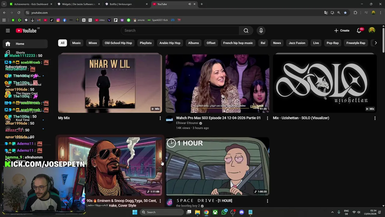The height and width of the screenshot is (217, 385).
Task: Open options for Eminem & Snoop Dogg video
Action: click(160, 201)
